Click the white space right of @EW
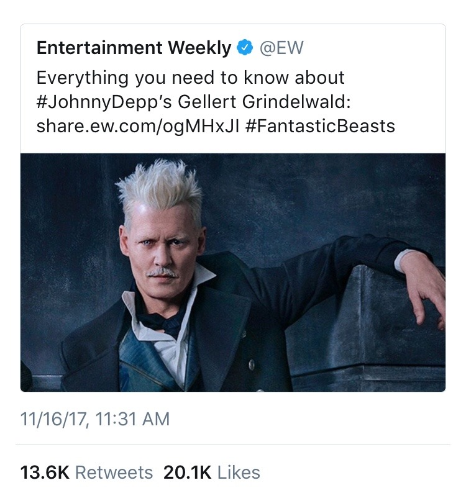Screen dimensions: 466x493 pos(373,48)
